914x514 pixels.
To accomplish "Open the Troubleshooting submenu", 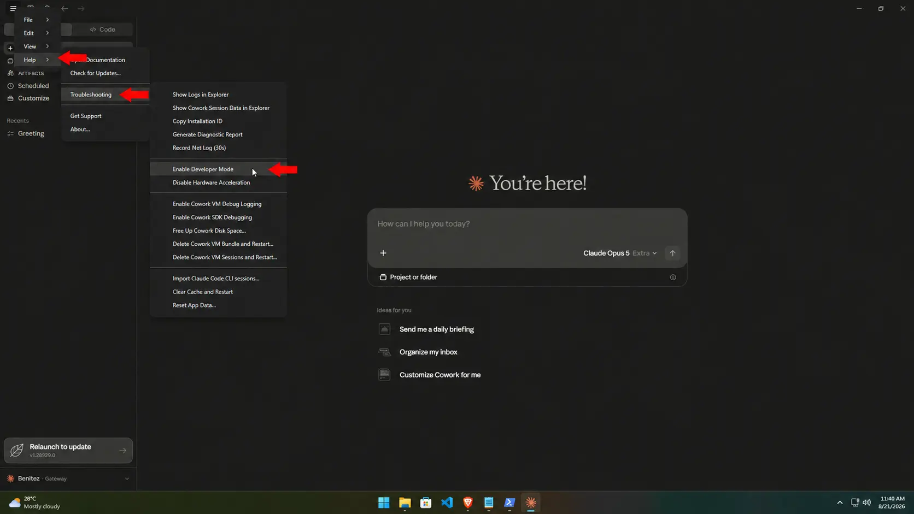I will click(105, 94).
